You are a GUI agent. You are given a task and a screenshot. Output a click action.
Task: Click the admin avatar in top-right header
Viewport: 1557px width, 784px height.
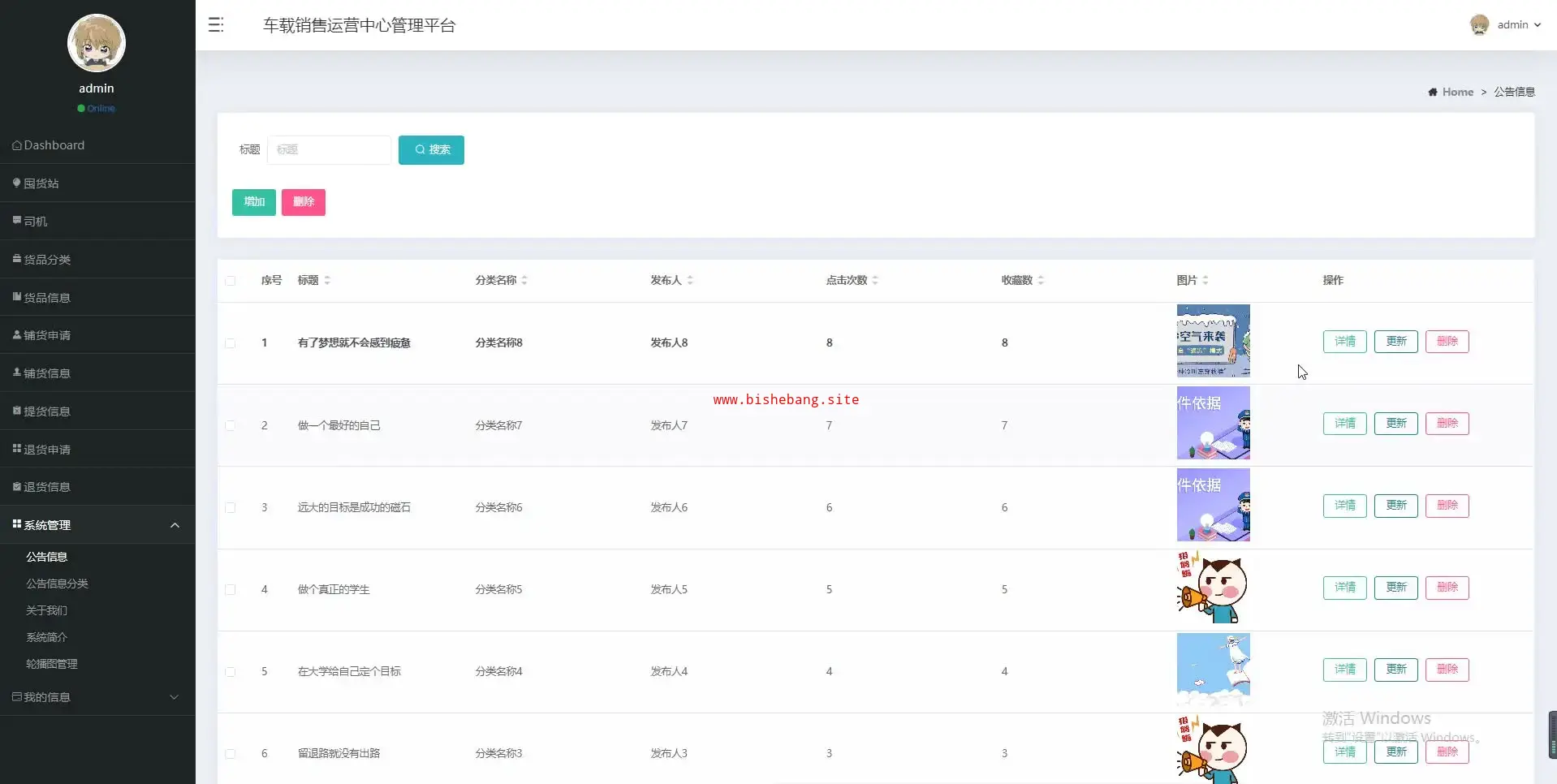coord(1479,25)
